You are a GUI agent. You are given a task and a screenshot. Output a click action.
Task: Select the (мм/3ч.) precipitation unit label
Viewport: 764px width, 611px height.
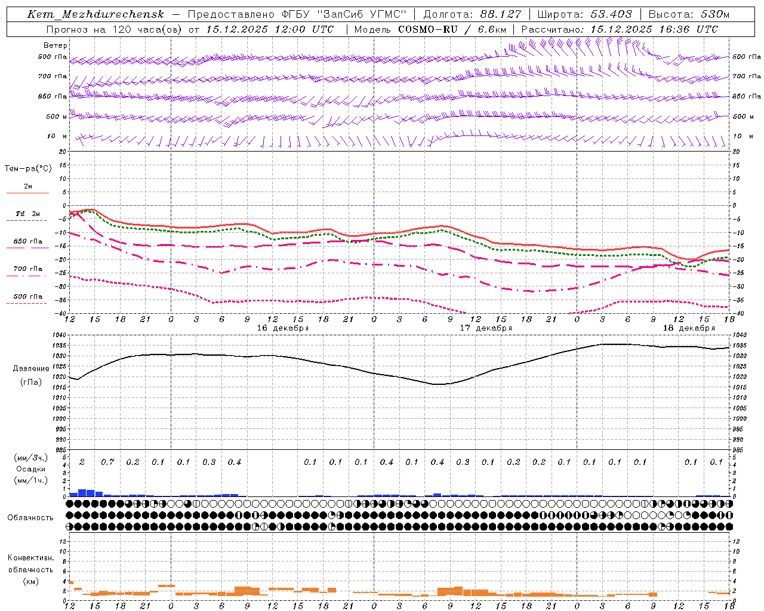31,458
